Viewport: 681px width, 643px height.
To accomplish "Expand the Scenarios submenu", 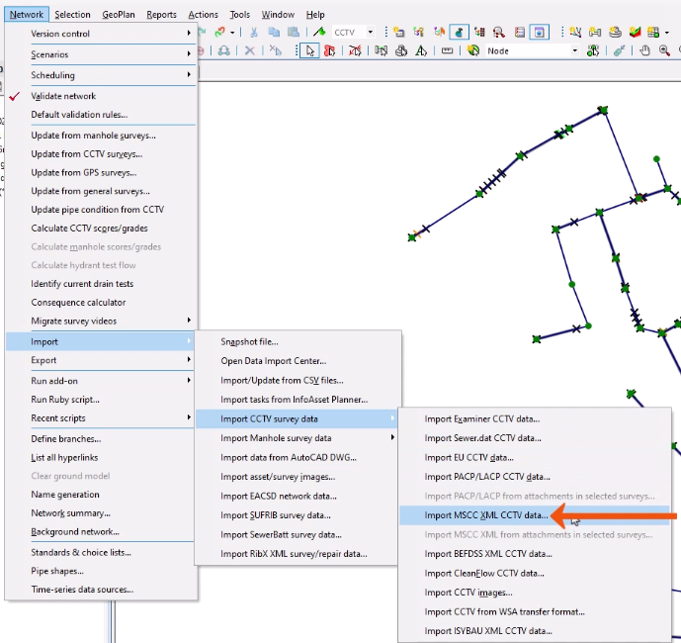I will point(101,54).
